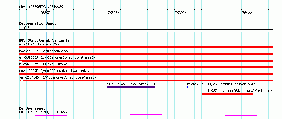
Task: Open nsv6457337 (Sedlazeck2020) variant label
Action: (x=44, y=51)
